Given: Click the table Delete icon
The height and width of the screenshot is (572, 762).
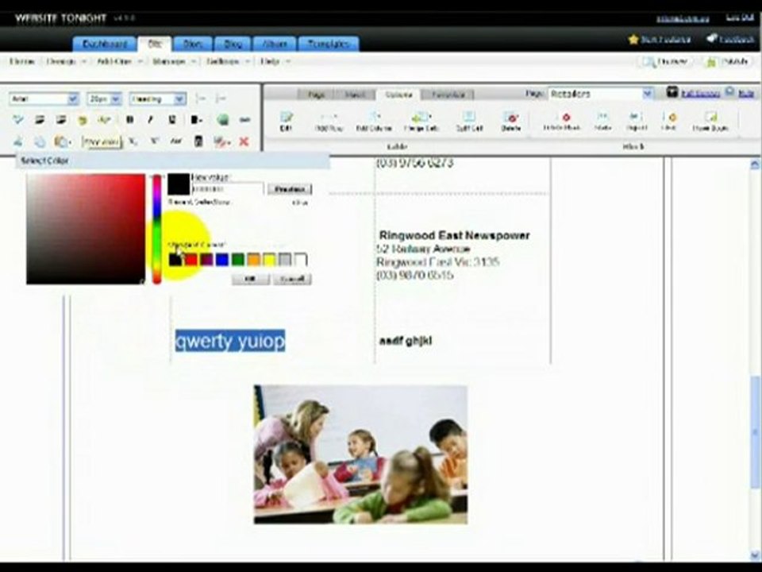Looking at the screenshot, I should click(510, 122).
